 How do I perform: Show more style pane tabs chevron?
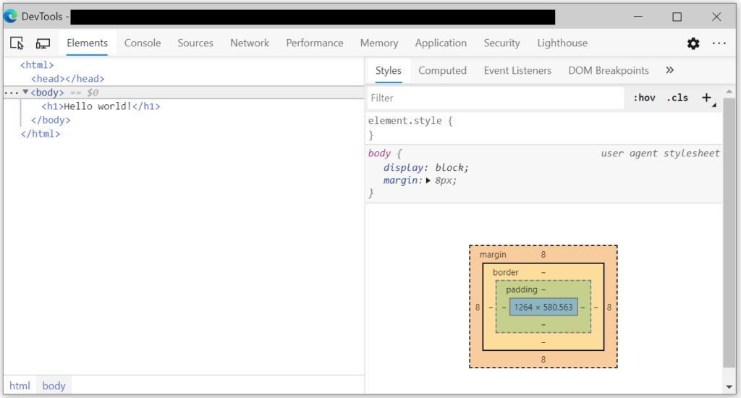pyautogui.click(x=669, y=70)
